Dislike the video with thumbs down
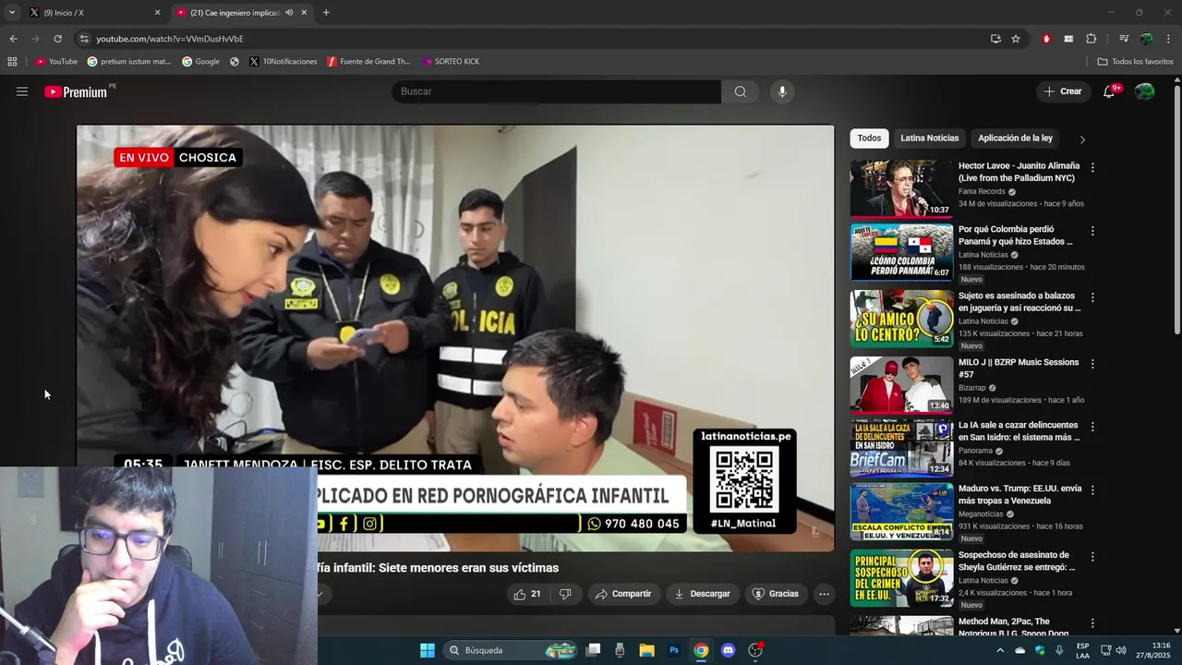1182x665 pixels. click(x=565, y=594)
